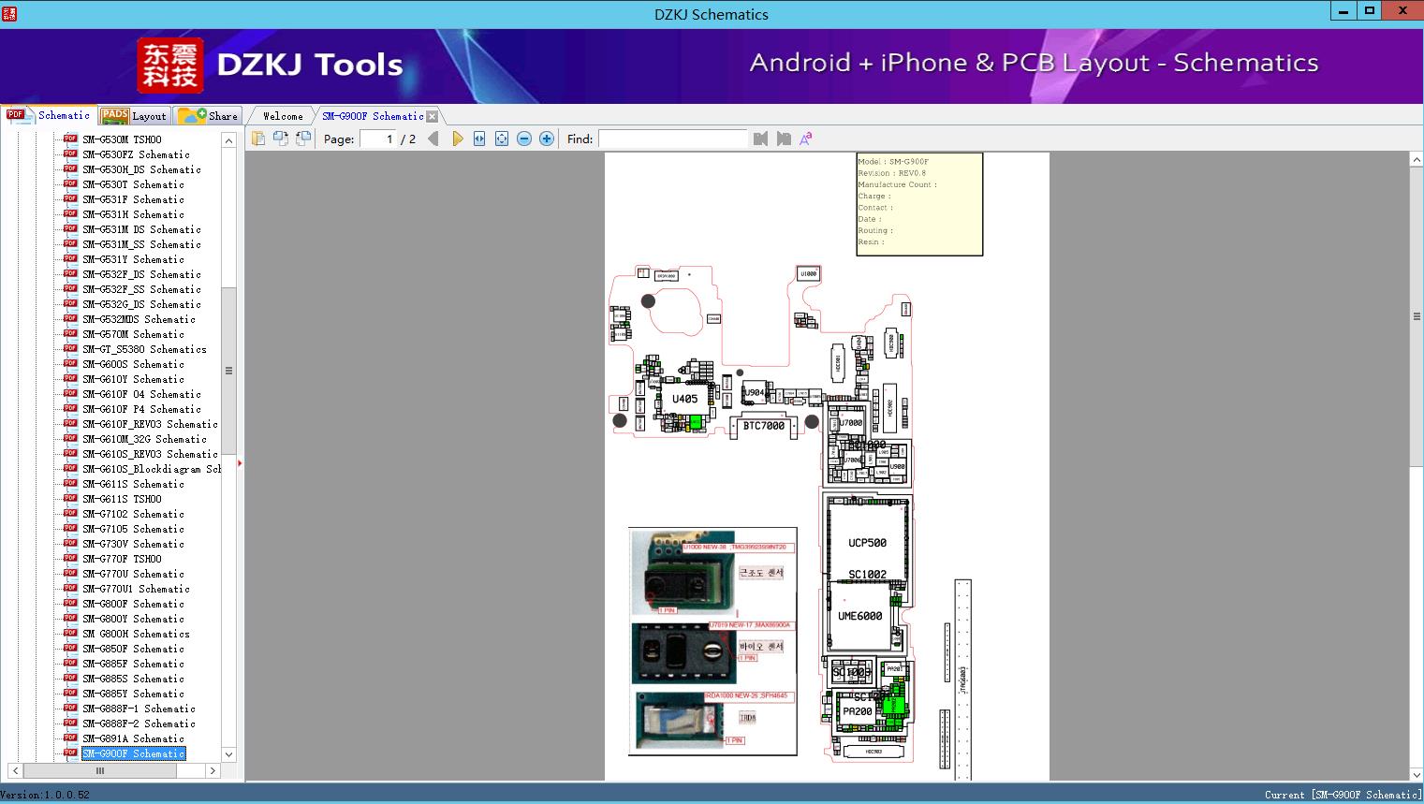Close the SM-G900F Schematic tab
Viewport: 1424px width, 804px height.
coord(432,116)
